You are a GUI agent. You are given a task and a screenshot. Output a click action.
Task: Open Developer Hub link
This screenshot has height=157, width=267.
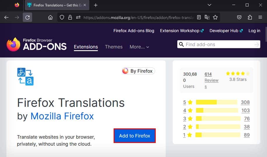(226, 31)
